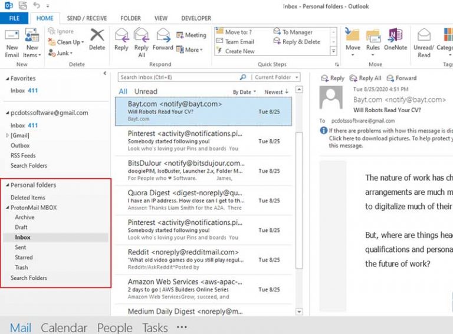Image resolution: width=453 pixels, height=334 pixels.
Task: Select the RSS Feeds folder
Action: 23,155
